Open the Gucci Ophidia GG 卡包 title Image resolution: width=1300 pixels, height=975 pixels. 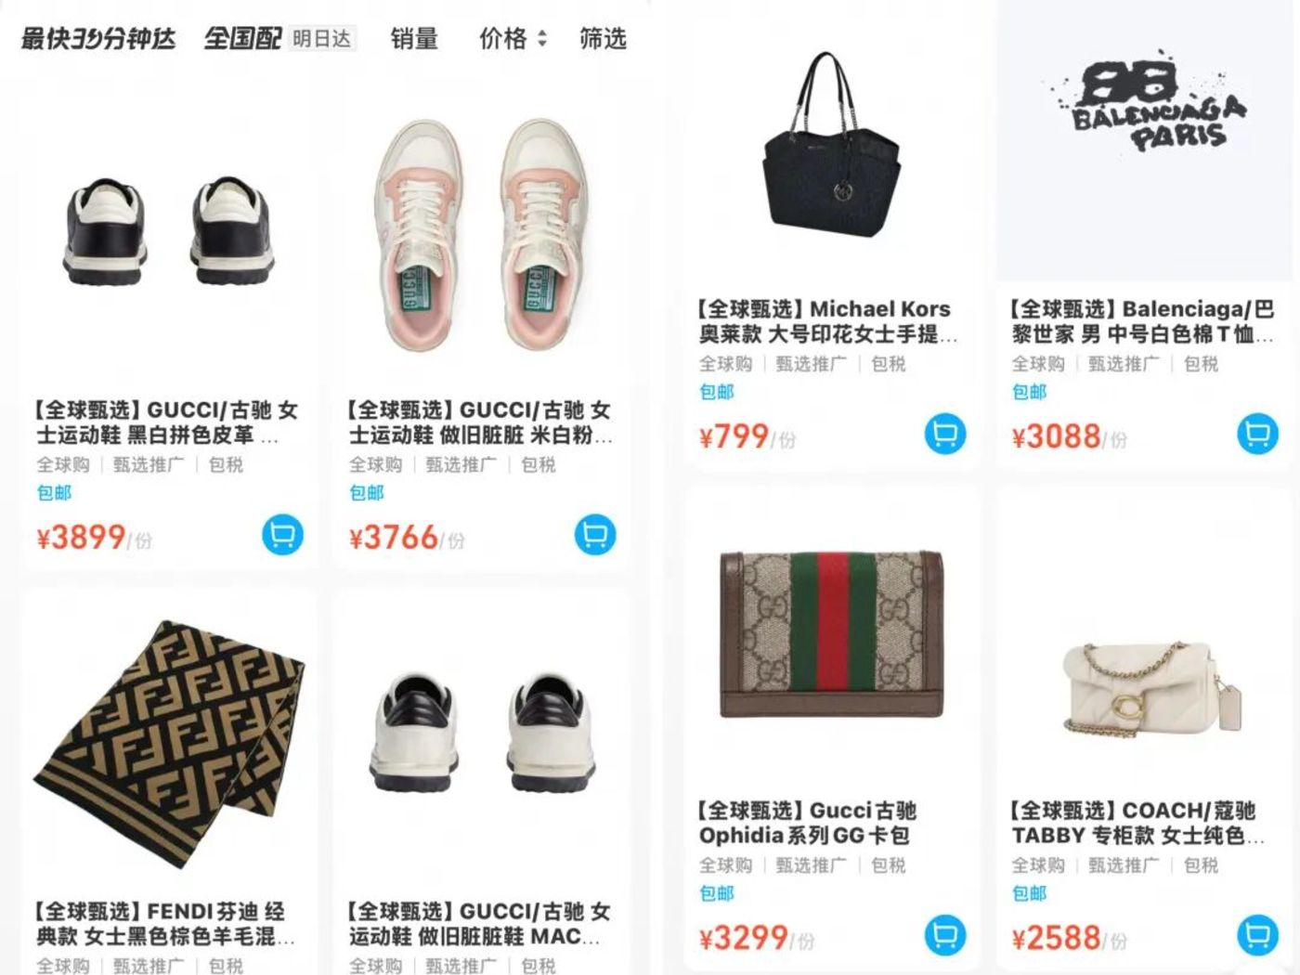808,823
